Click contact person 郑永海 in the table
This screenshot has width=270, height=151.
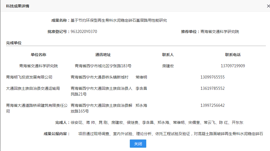click(x=141, y=105)
